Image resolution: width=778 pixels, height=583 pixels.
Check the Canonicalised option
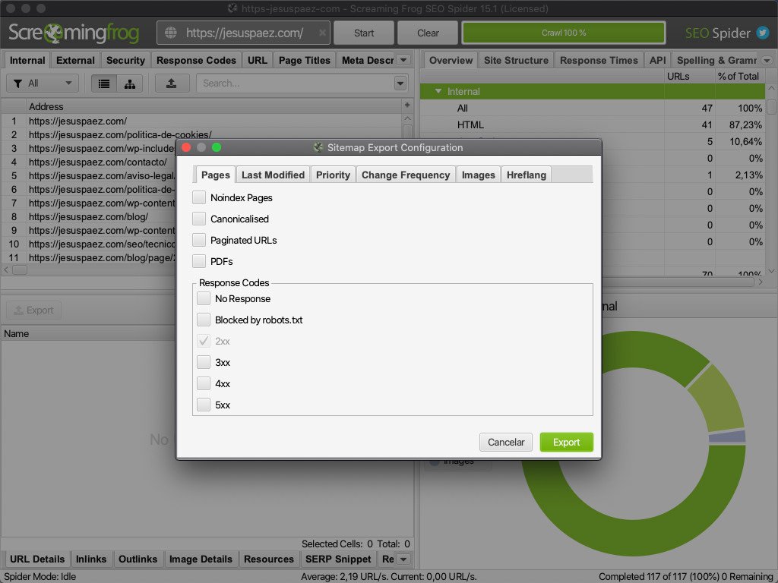[199, 219]
